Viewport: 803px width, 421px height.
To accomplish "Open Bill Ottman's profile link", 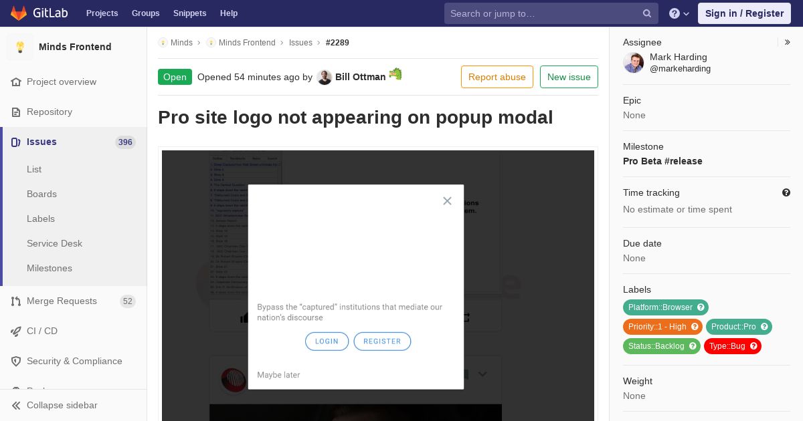I will (x=360, y=77).
